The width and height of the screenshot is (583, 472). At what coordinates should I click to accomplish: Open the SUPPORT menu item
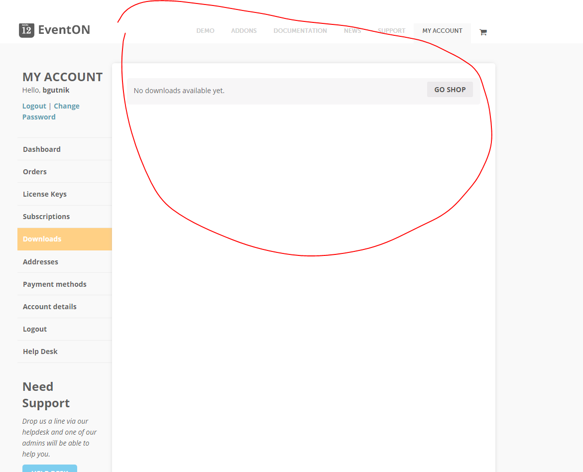pos(391,31)
